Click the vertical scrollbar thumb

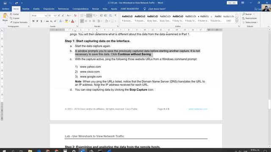(x=269, y=104)
